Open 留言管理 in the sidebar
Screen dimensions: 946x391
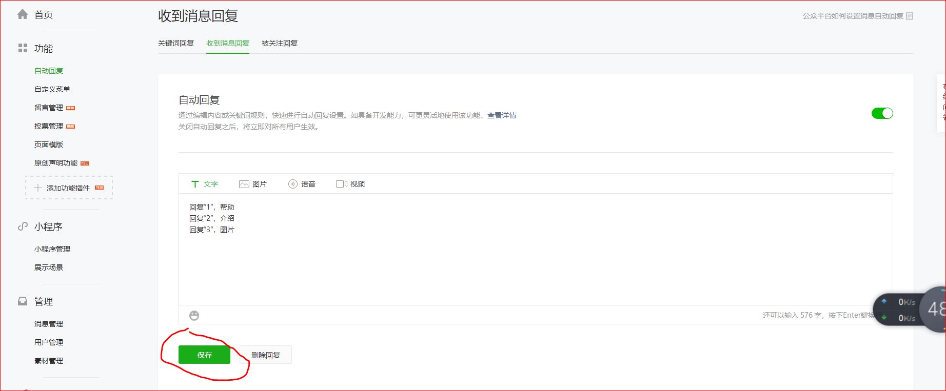coord(49,108)
